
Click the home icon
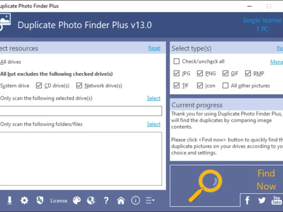(x=121, y=200)
